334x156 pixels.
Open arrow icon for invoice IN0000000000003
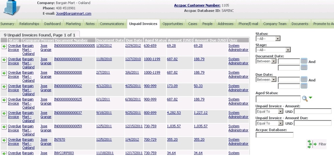point(4,60)
